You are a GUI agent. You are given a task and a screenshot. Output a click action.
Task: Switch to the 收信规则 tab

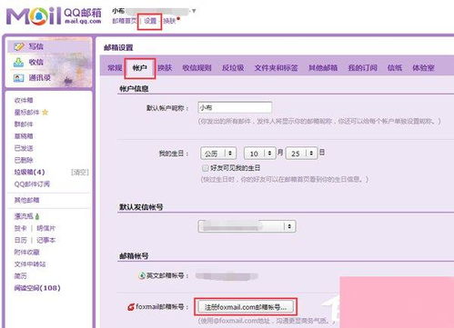click(197, 68)
